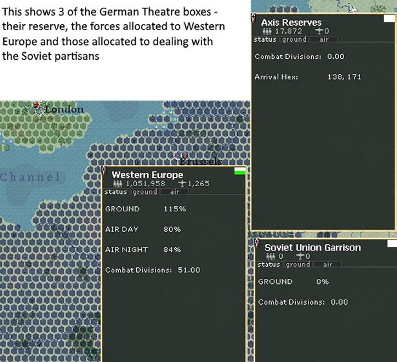397x362 pixels.
Task: Switch to air tab in Soviet Union Garrison
Action: [x=327, y=264]
